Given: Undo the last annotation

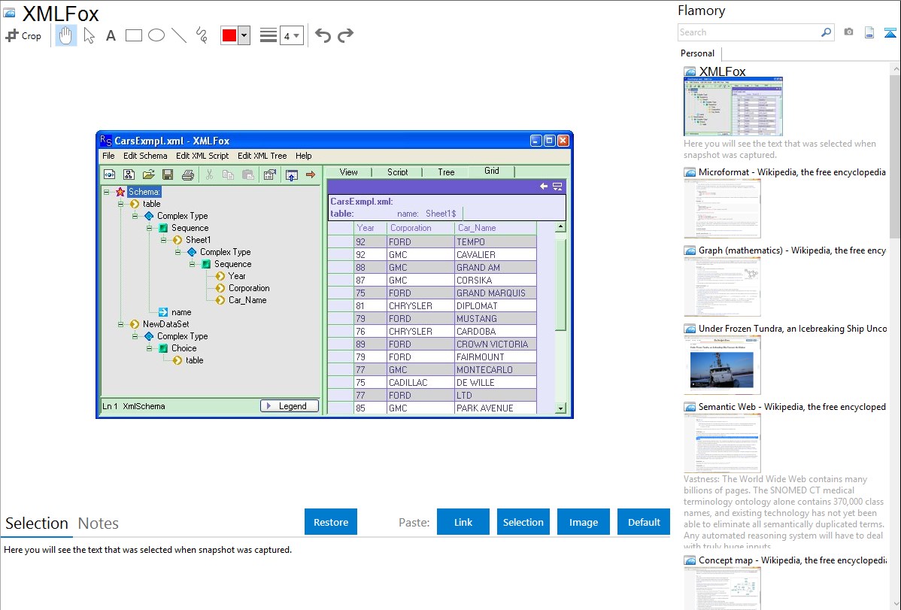Looking at the screenshot, I should [323, 35].
